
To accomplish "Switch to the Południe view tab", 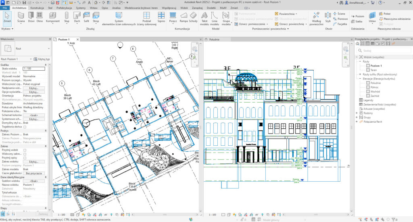I will [214, 40].
